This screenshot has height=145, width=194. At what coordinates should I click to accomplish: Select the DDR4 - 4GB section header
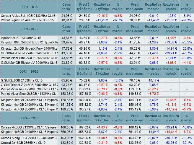pyautogui.click(x=29, y=7)
